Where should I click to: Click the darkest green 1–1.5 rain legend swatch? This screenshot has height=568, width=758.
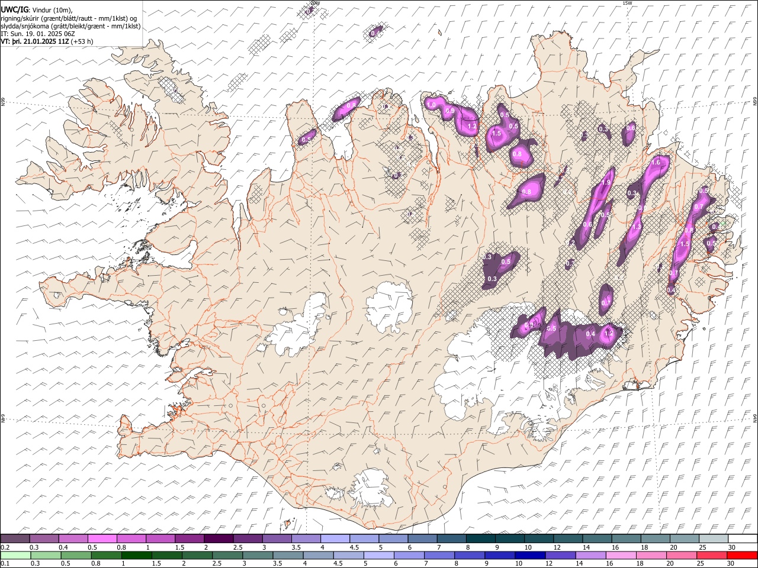coord(136,555)
